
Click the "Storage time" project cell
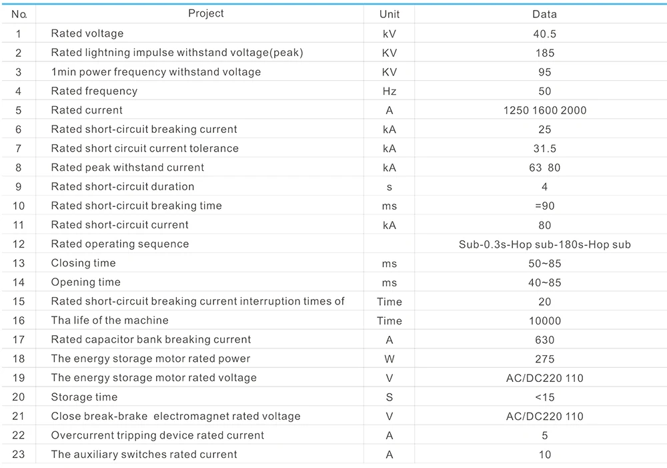84,397
